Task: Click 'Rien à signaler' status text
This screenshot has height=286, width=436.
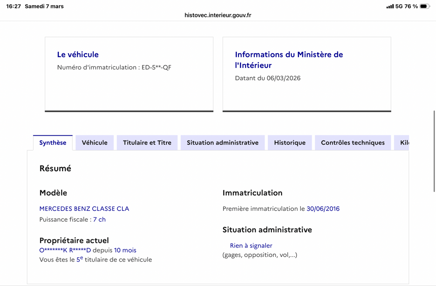Action: click(251, 246)
